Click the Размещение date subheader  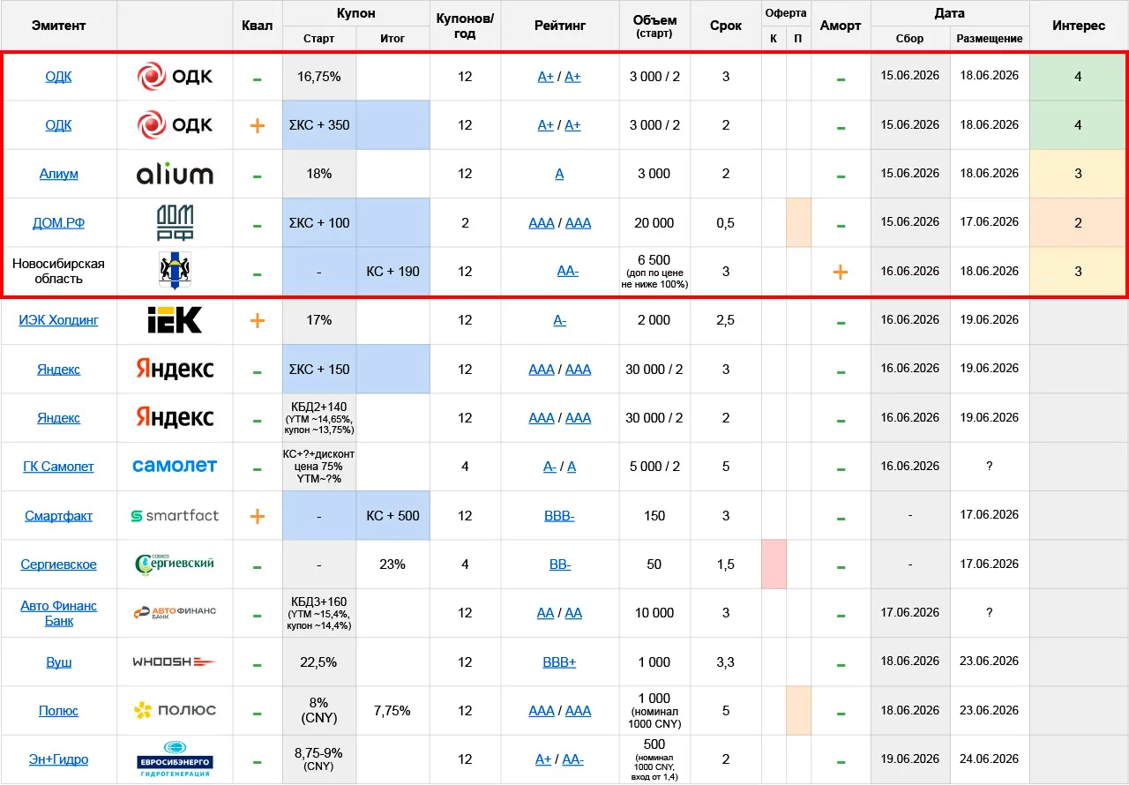[989, 39]
